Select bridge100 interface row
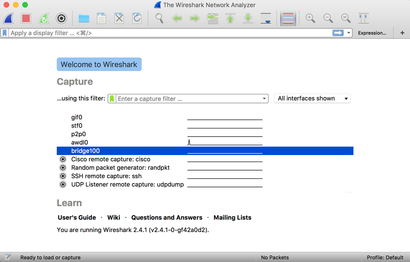 click(x=205, y=151)
